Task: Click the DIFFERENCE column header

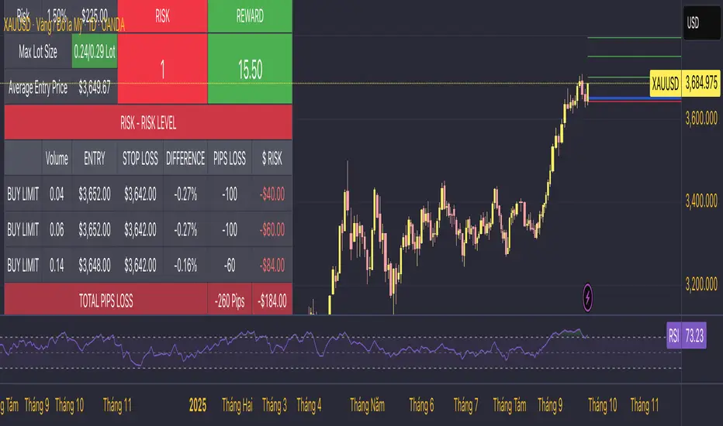Action: (185, 159)
